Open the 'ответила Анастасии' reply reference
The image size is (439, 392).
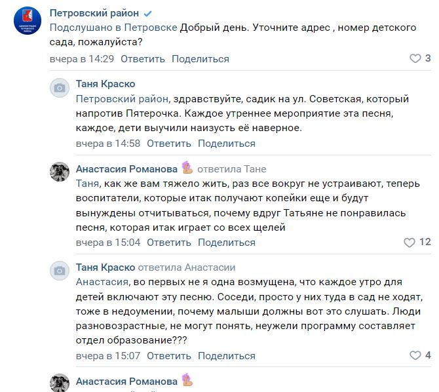coord(187,267)
